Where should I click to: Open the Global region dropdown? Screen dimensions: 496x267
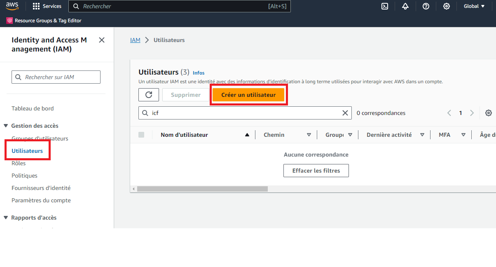pos(474,6)
